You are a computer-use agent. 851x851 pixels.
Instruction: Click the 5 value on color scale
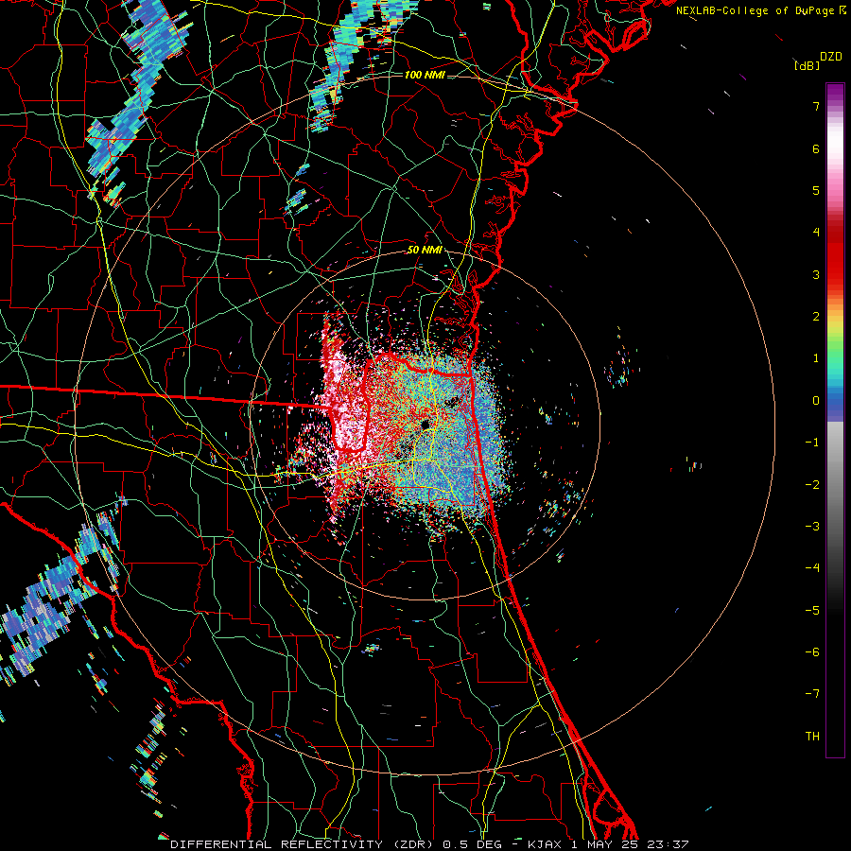(x=816, y=190)
